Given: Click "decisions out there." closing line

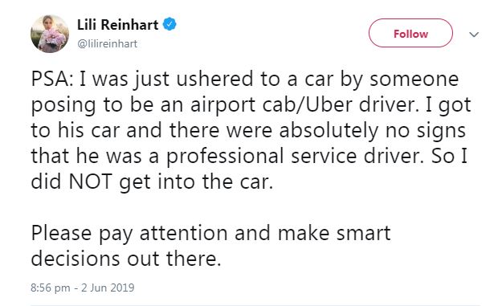Looking at the screenshot, I should pos(126,259).
